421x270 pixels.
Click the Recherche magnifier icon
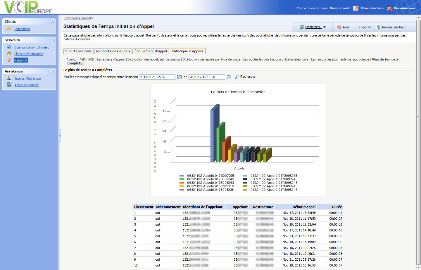[x=237, y=77]
